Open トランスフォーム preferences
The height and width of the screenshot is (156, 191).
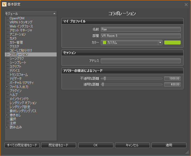point(19,75)
